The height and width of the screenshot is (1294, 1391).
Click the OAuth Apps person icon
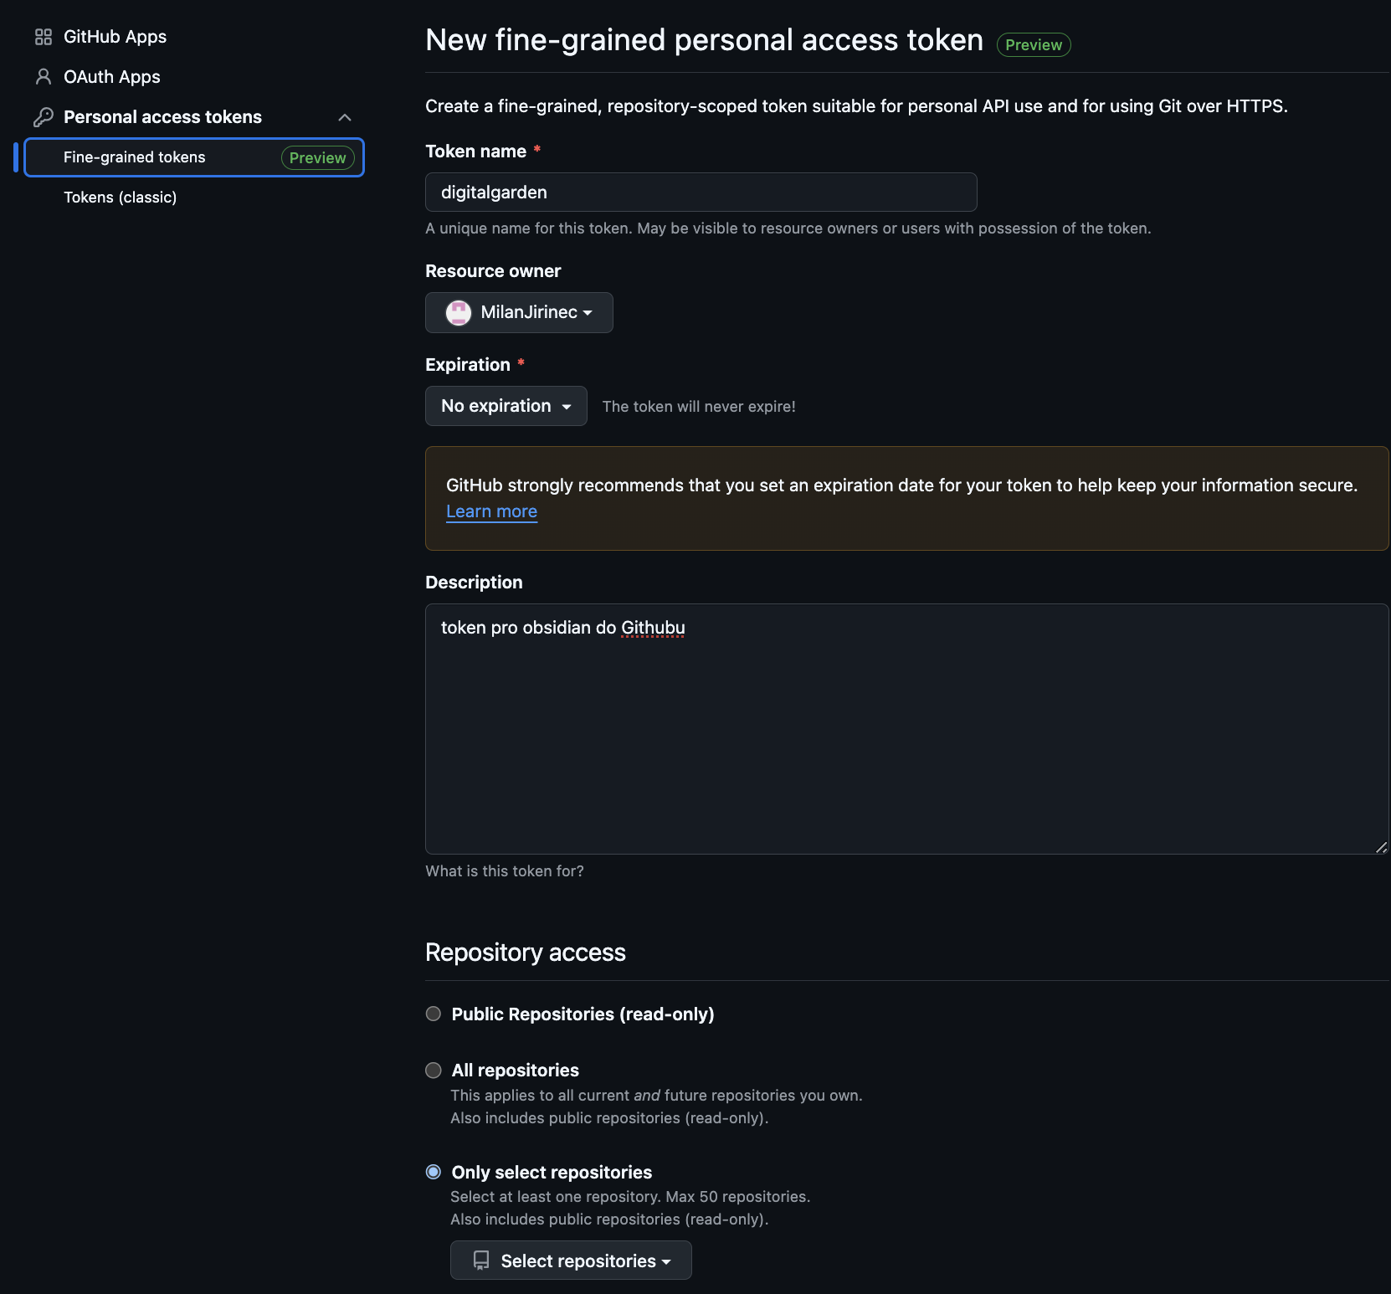click(x=44, y=77)
